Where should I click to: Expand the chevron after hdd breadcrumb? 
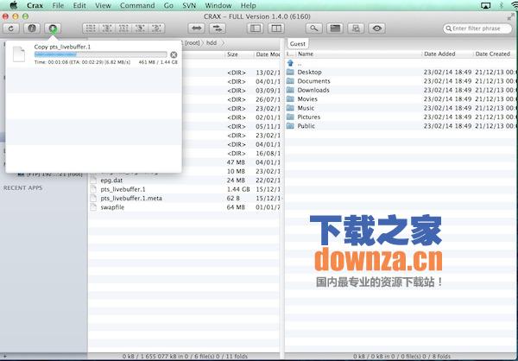[x=223, y=43]
